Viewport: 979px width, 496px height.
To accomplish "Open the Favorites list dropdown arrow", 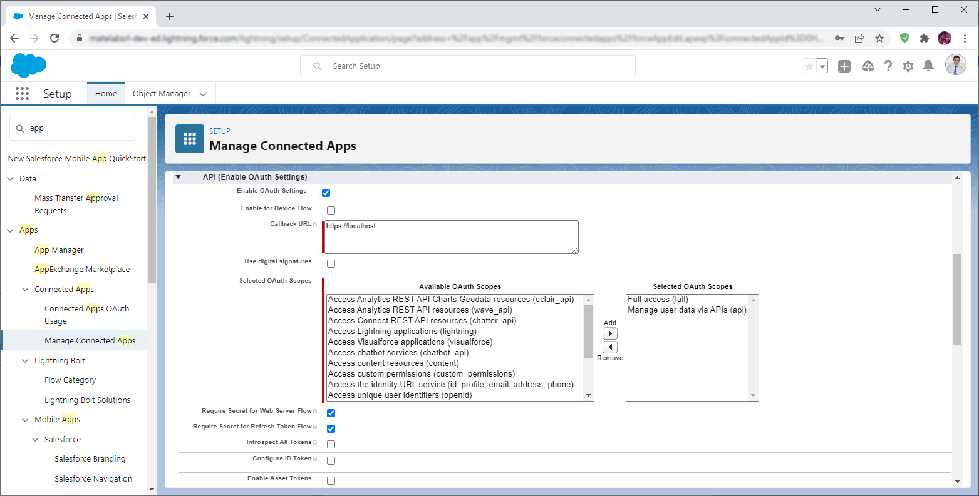I will (822, 66).
